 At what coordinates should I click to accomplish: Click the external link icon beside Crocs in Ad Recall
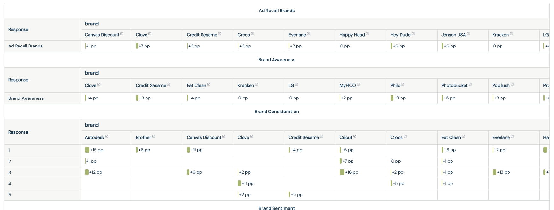(252, 33)
